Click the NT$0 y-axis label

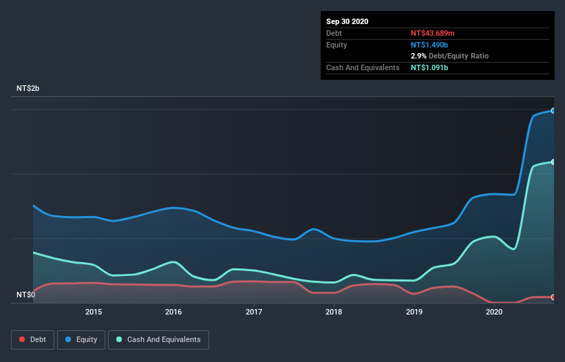click(x=25, y=295)
